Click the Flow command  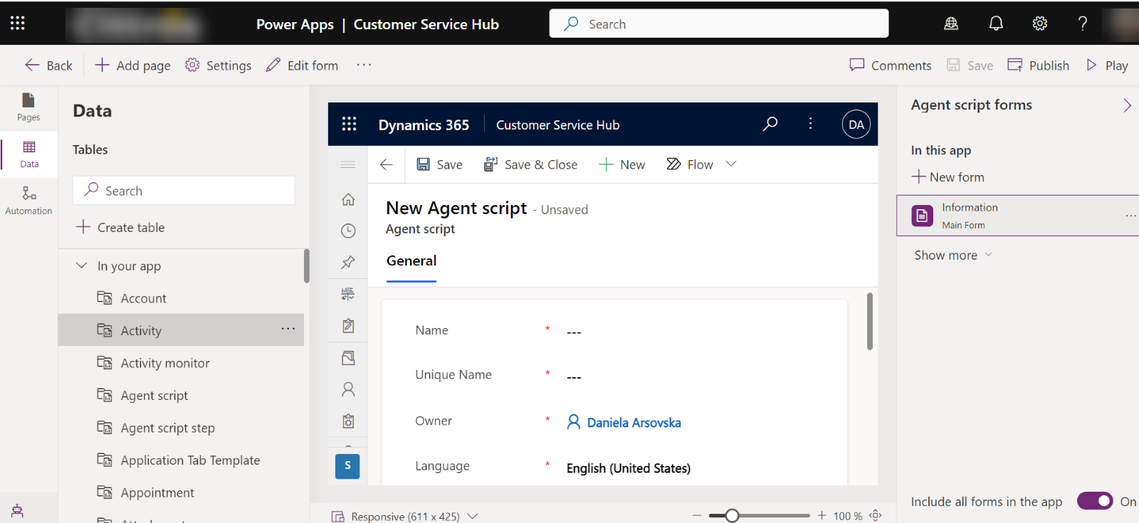click(690, 164)
